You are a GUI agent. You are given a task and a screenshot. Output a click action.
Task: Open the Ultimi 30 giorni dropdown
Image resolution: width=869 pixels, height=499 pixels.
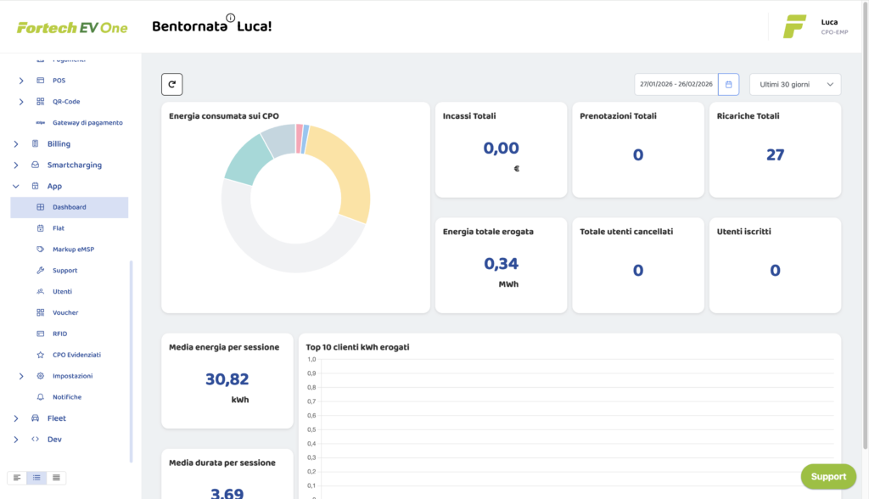click(794, 84)
